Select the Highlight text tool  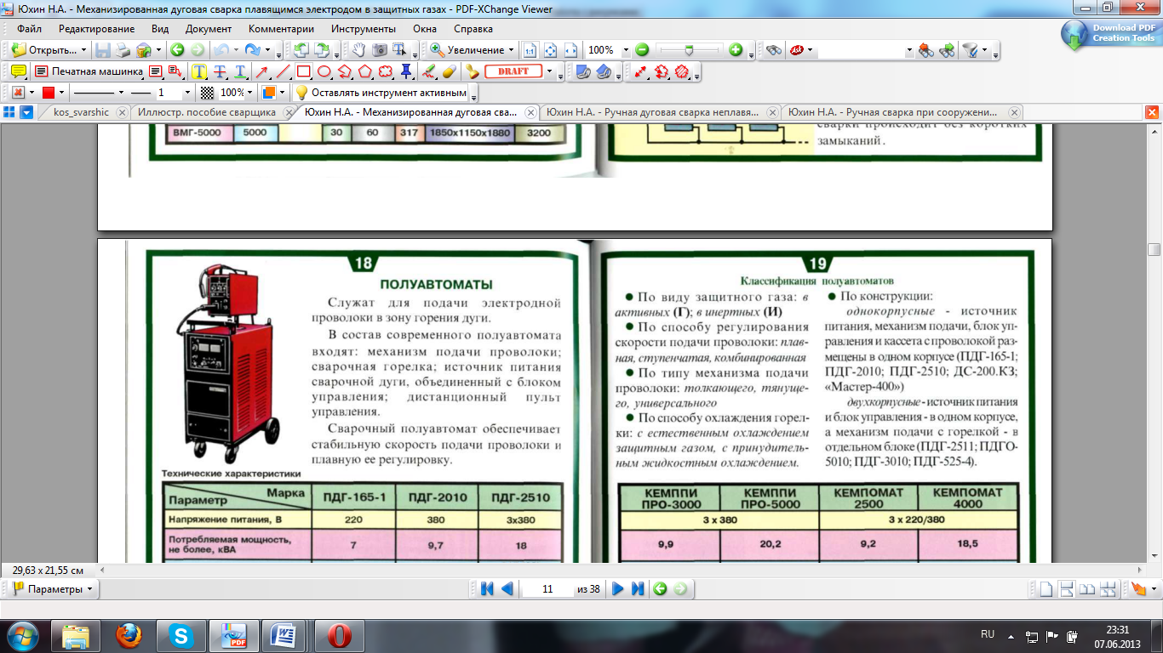click(199, 71)
